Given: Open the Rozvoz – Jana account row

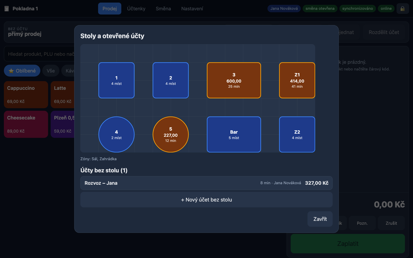Looking at the screenshot, I should click(206, 183).
